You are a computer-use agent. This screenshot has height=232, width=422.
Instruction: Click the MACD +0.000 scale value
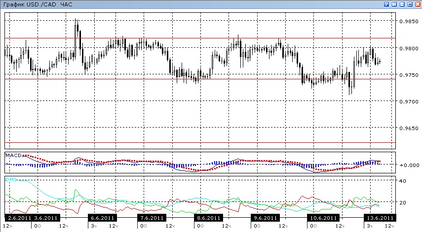coord(409,165)
